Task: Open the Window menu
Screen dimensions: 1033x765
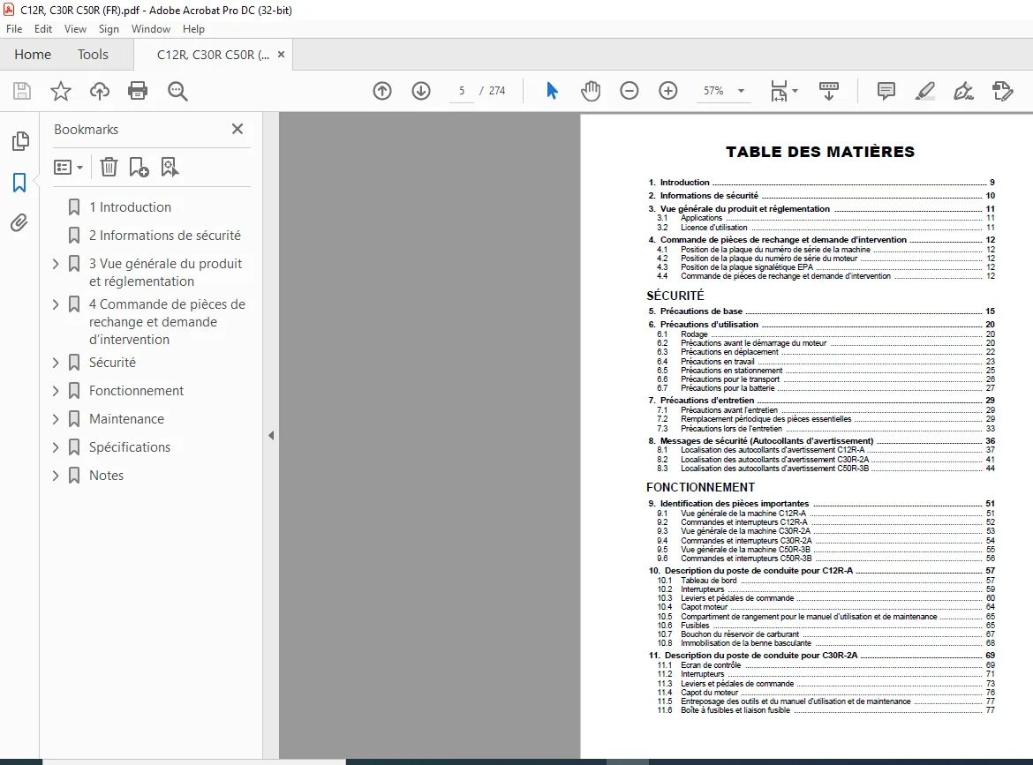Action: pyautogui.click(x=150, y=29)
